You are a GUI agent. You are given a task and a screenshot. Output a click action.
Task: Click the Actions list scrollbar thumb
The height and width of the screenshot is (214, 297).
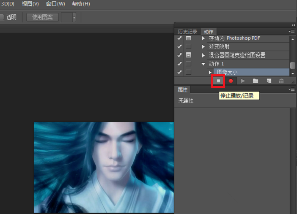pos(293,65)
